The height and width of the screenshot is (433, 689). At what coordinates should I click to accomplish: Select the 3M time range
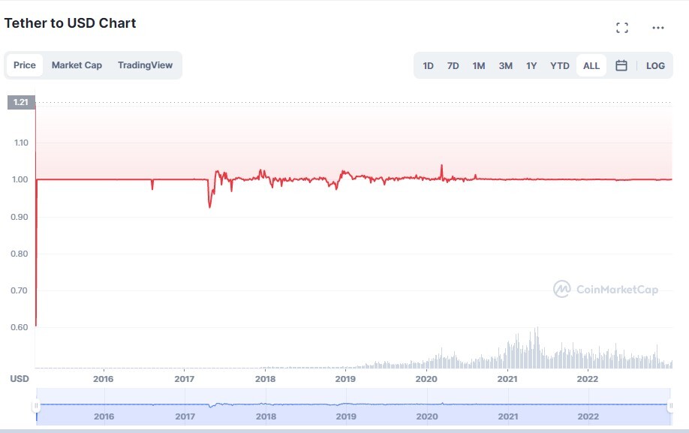[x=505, y=66]
